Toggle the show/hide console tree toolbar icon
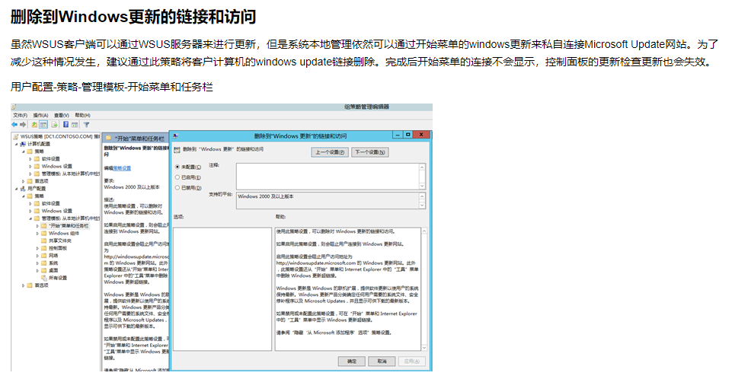Screen dimensions: 732x376 click(43, 125)
